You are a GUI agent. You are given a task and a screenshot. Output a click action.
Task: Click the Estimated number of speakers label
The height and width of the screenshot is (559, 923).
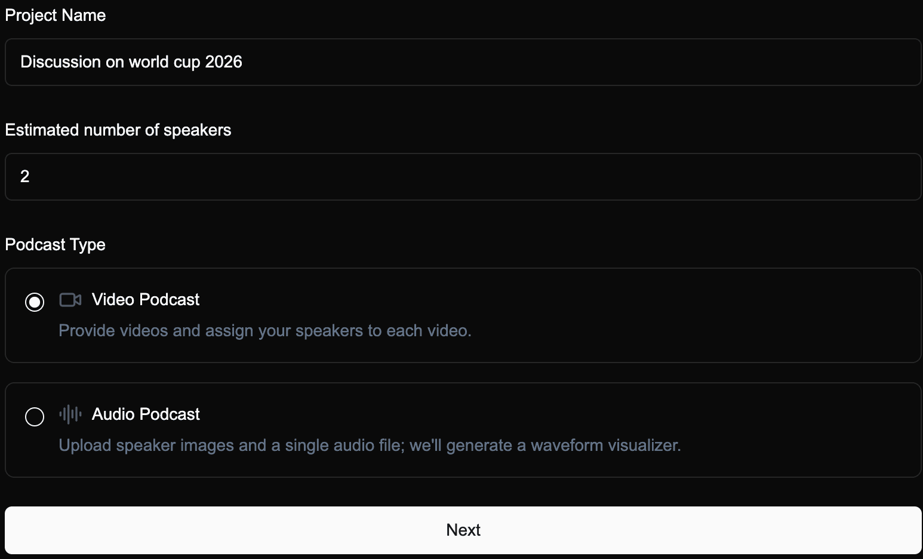pos(118,130)
